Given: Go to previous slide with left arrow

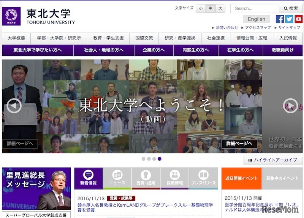Looking at the screenshot, I should 14,106.
